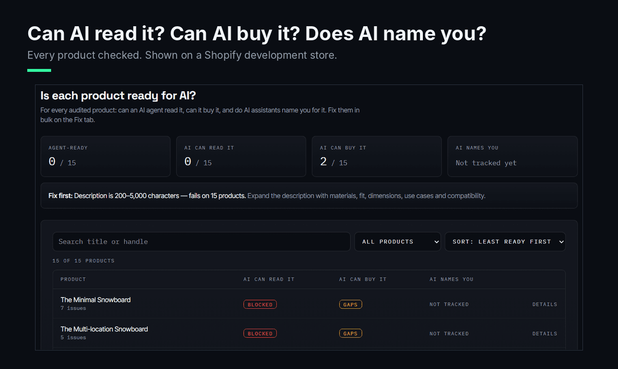Click the AI Can Read It summary card
Screen dimensions: 618x369
[x=241, y=156]
